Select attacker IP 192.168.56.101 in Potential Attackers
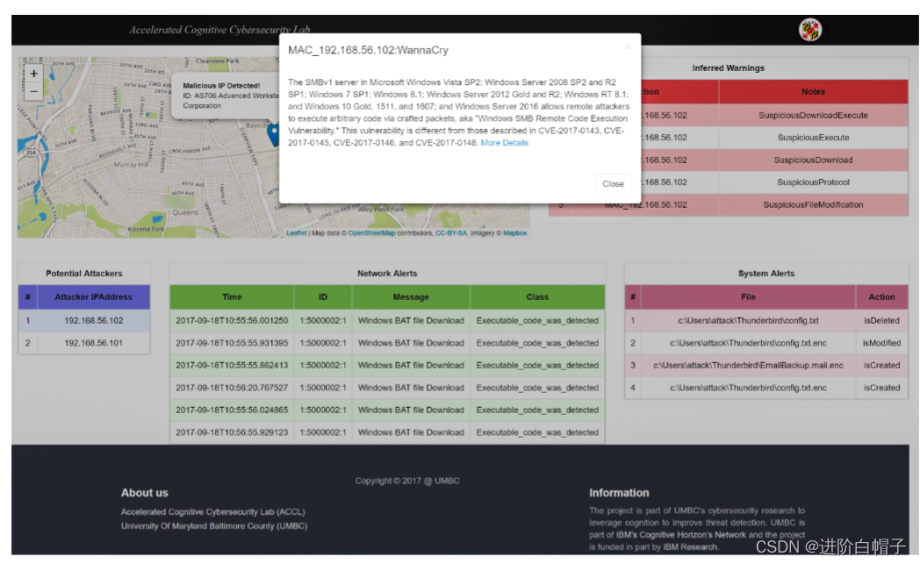This screenshot has width=920, height=564. click(93, 343)
